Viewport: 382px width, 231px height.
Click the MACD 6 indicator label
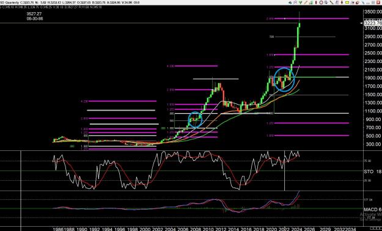coord(373,210)
